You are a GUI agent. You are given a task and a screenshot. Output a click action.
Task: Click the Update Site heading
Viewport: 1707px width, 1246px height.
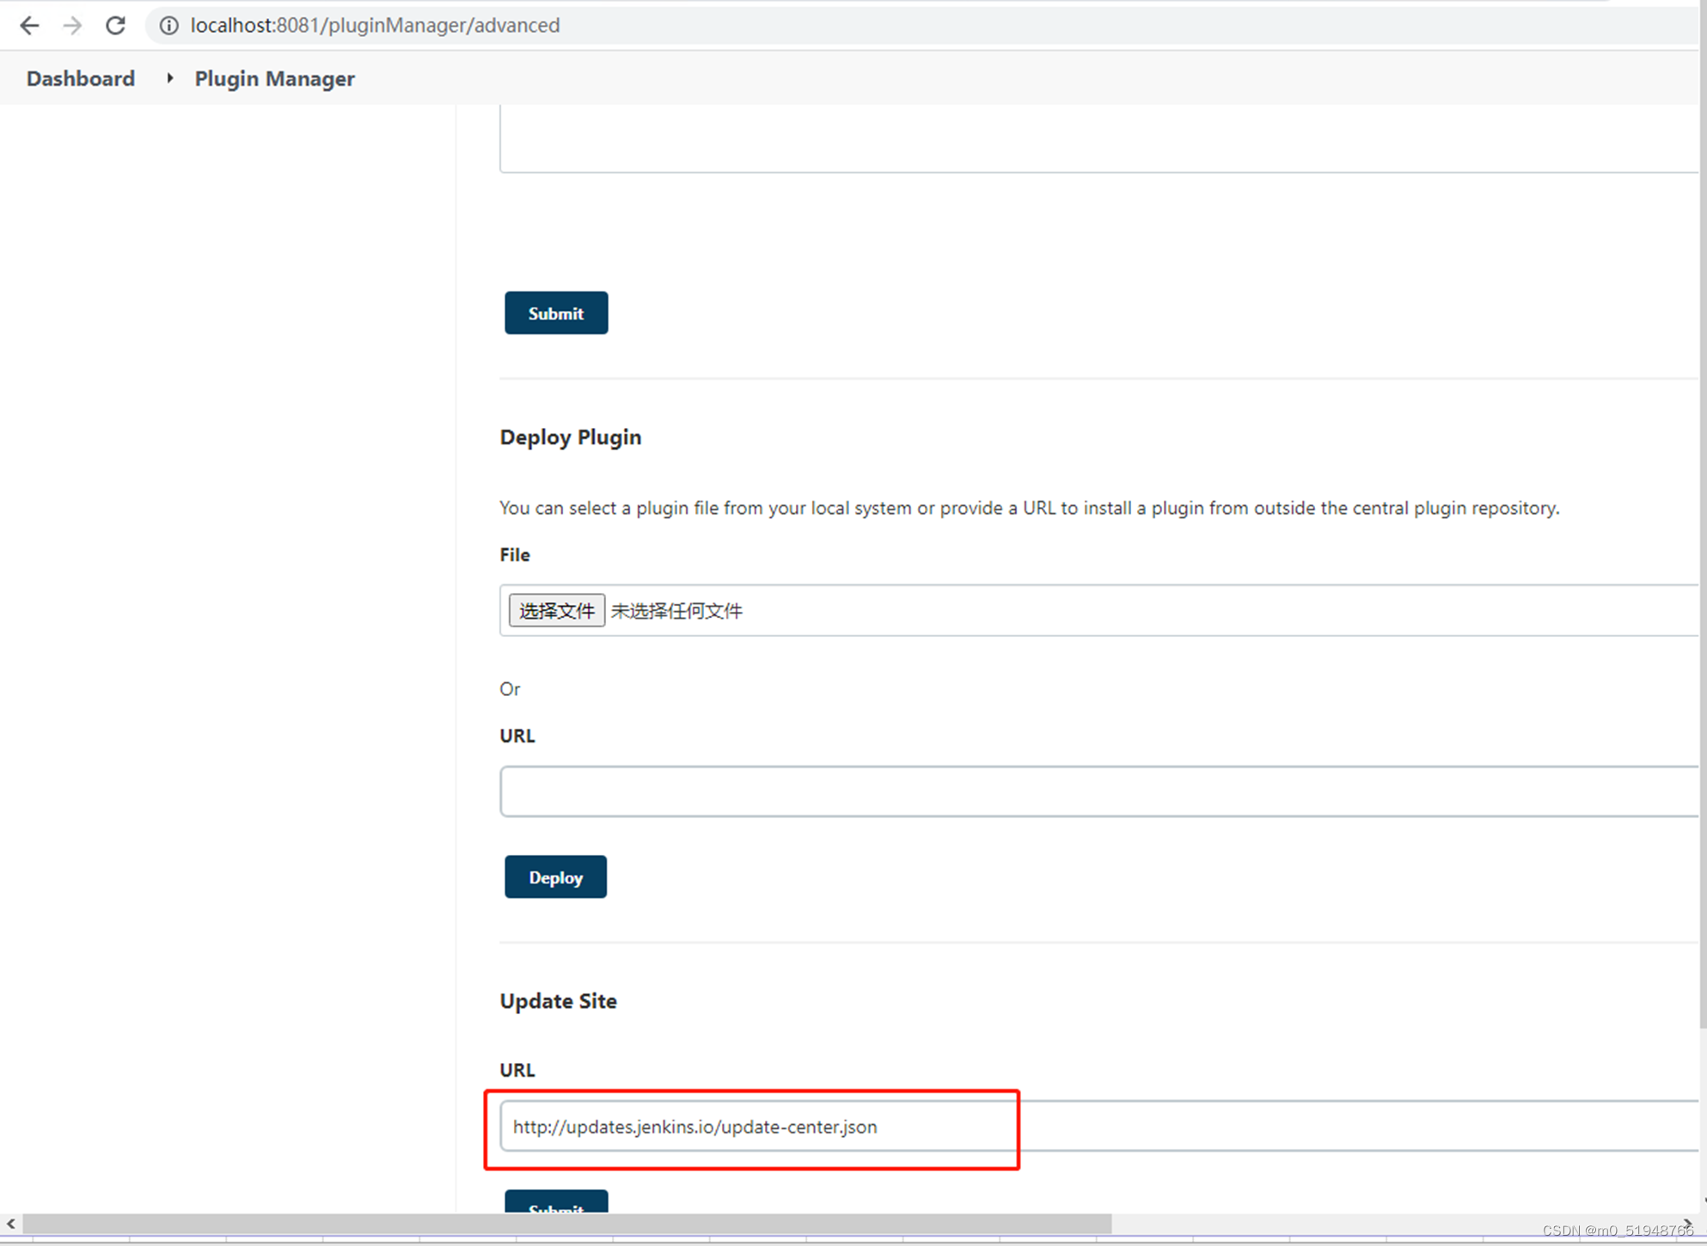pos(559,1000)
